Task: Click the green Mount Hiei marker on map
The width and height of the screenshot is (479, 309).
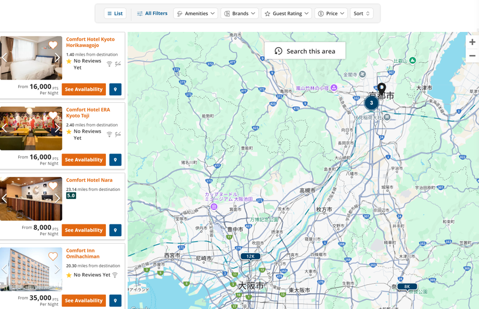Action: 413,60
